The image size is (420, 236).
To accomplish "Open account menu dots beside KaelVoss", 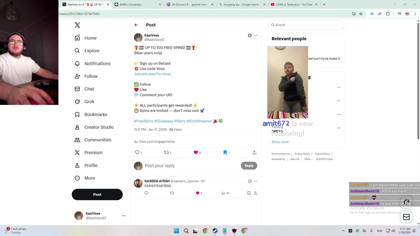I will click(x=124, y=216).
